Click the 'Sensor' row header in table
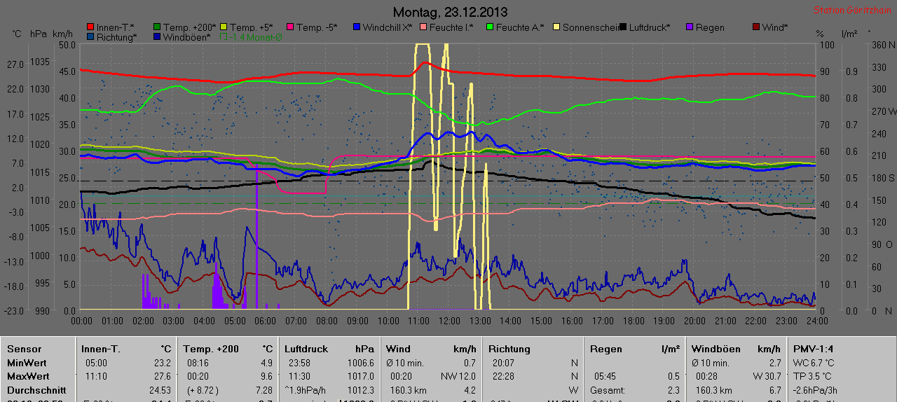 tap(25, 349)
